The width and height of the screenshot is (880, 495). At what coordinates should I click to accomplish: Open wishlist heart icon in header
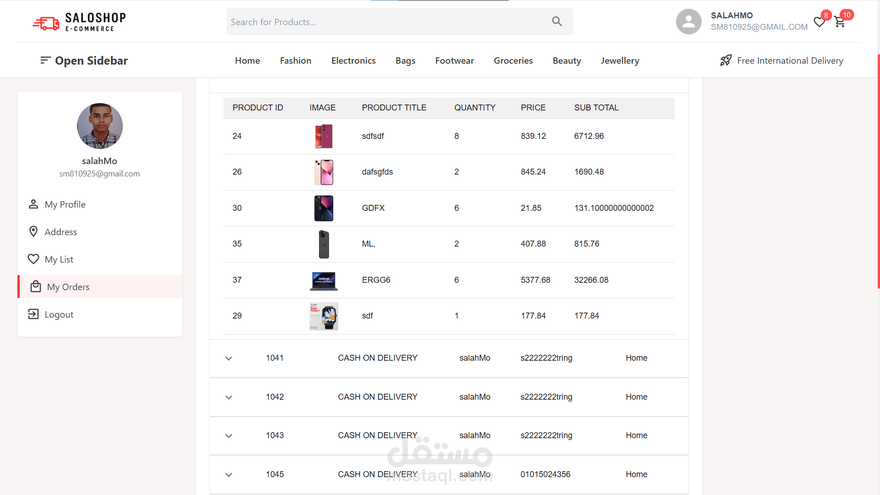click(819, 22)
